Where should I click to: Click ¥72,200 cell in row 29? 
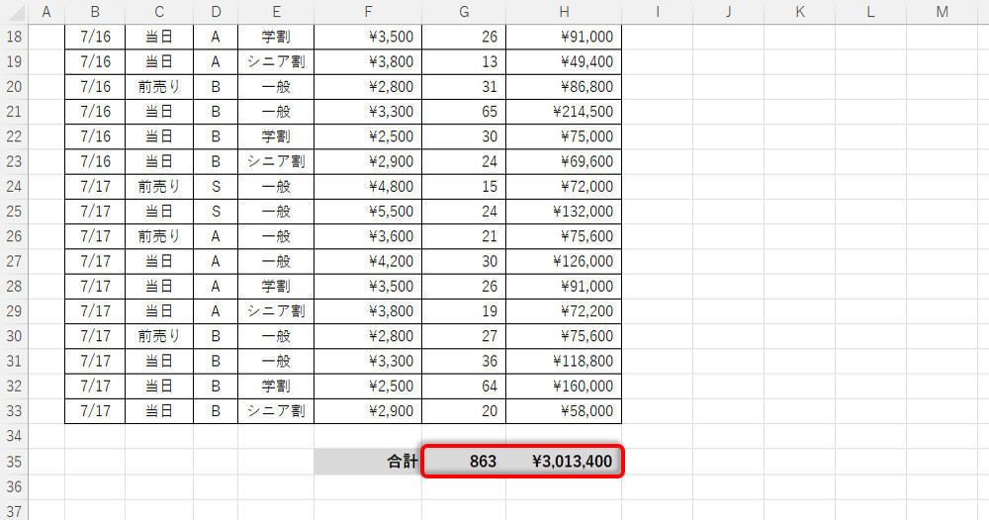[x=564, y=311]
